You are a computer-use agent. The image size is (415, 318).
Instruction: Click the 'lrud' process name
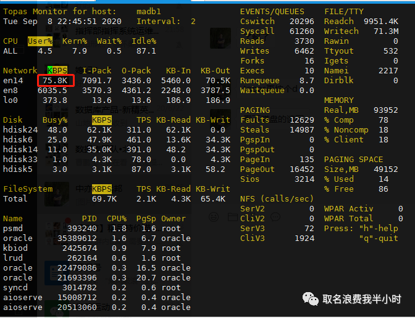pos(13,258)
